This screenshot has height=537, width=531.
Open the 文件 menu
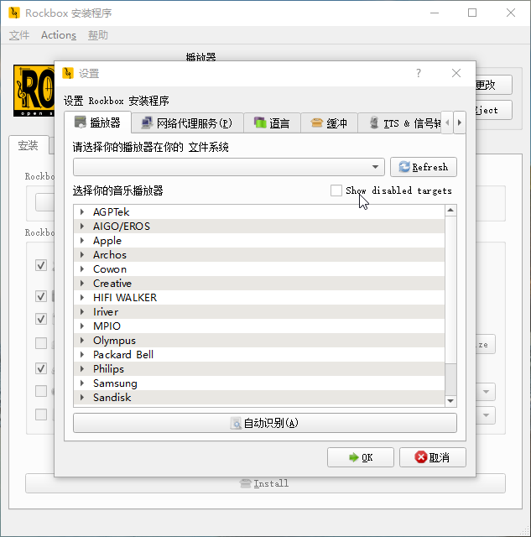click(x=19, y=35)
